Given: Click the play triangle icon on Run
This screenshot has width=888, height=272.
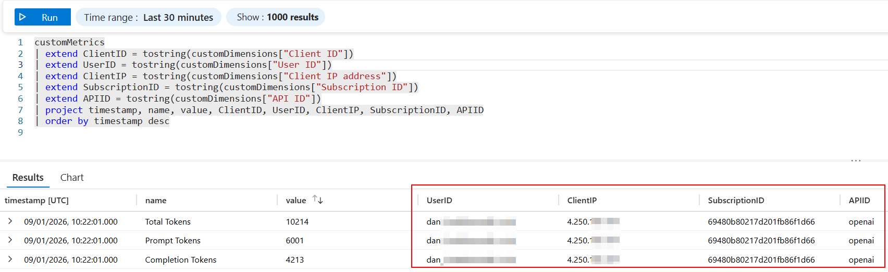Looking at the screenshot, I should [22, 17].
